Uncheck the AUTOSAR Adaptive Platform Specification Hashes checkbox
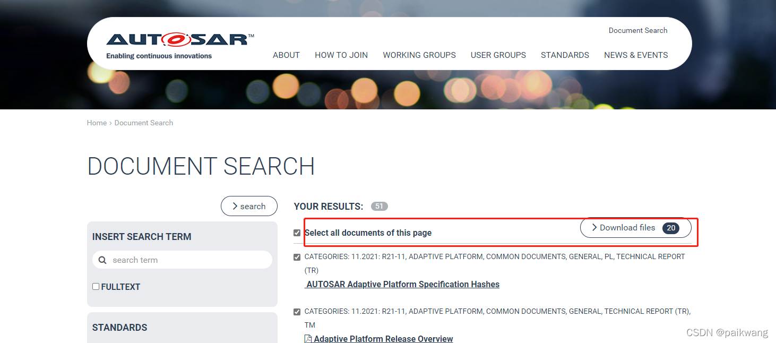This screenshot has height=343, width=776. click(x=297, y=257)
